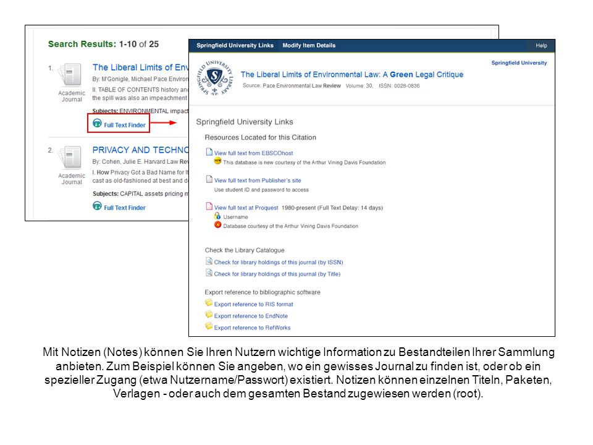Screen dimensions: 593x445
Task: Click folder icon beside RIS format export
Action: coord(209,303)
